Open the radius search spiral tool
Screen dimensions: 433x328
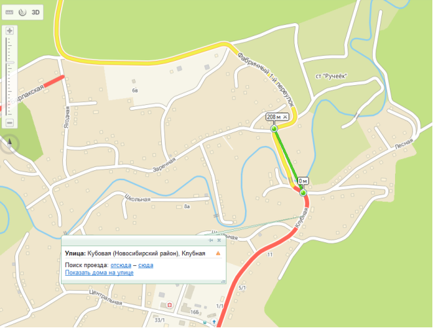pos(22,12)
